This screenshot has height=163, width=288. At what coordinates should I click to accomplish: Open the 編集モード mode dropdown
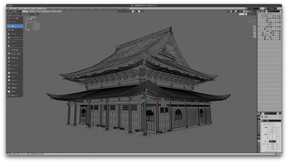click(16, 11)
